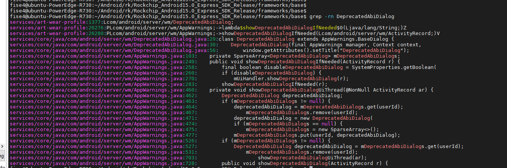Image resolution: width=507 pixels, height=168 pixels.
Task: Click line number 703 in AppWarnings.java results
Action: pyautogui.click(x=190, y=158)
